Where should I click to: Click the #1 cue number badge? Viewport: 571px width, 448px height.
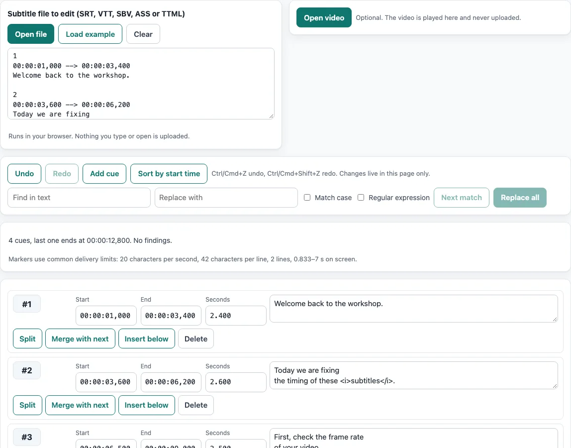point(26,304)
